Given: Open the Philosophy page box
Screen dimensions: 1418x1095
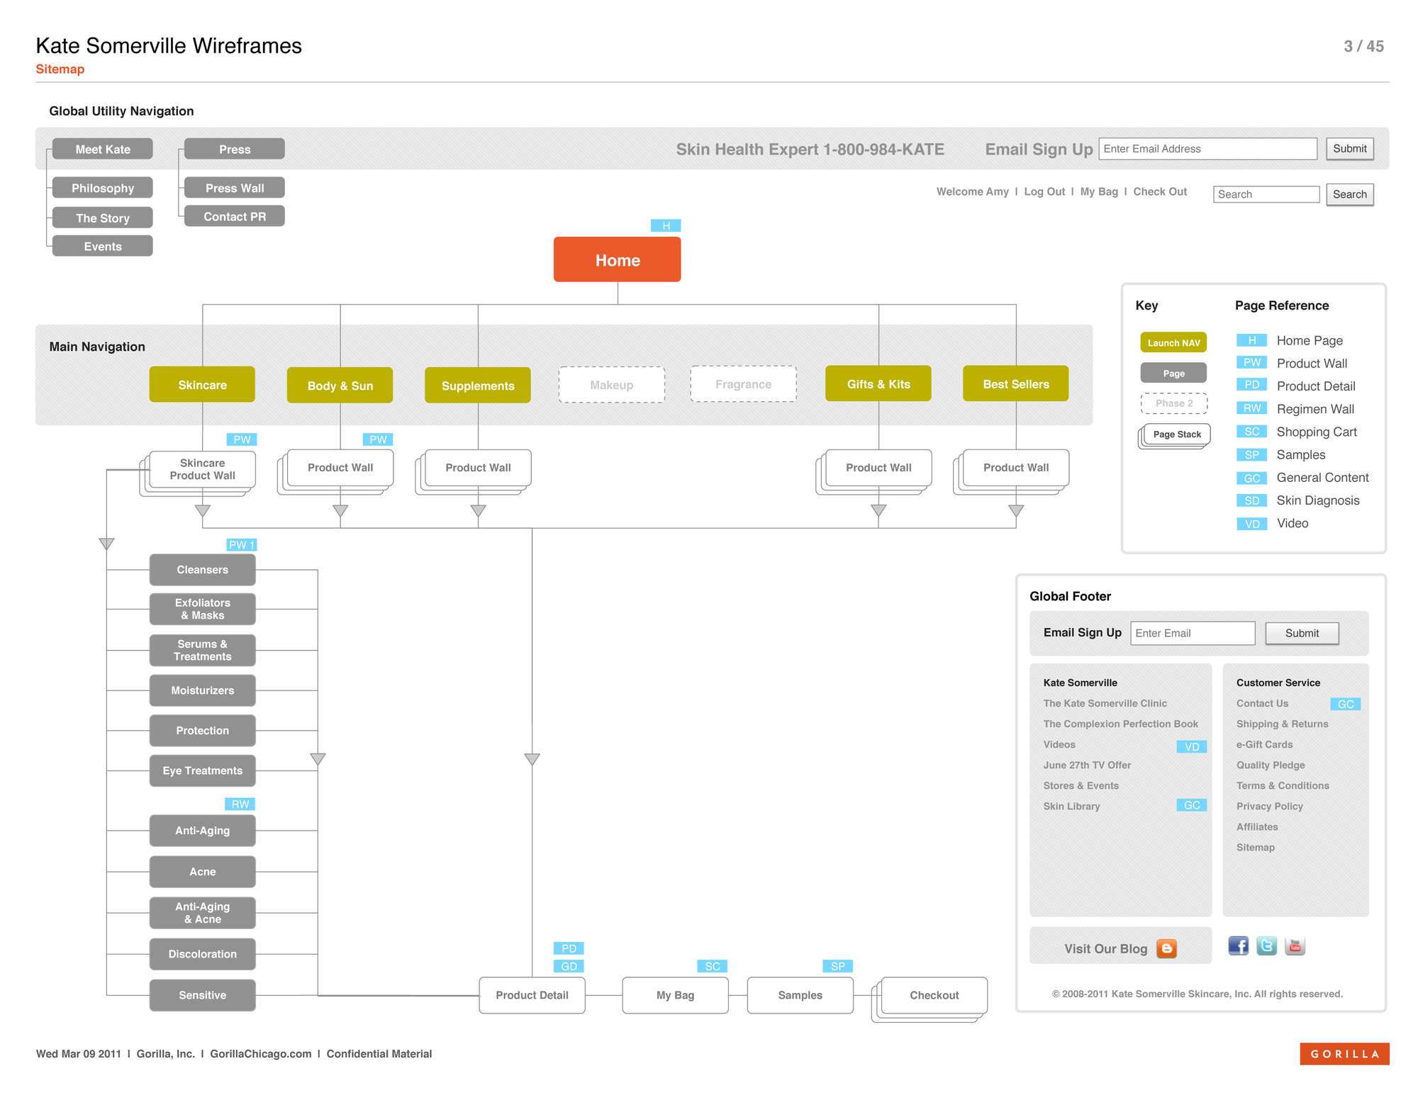Looking at the screenshot, I should pos(103,188).
